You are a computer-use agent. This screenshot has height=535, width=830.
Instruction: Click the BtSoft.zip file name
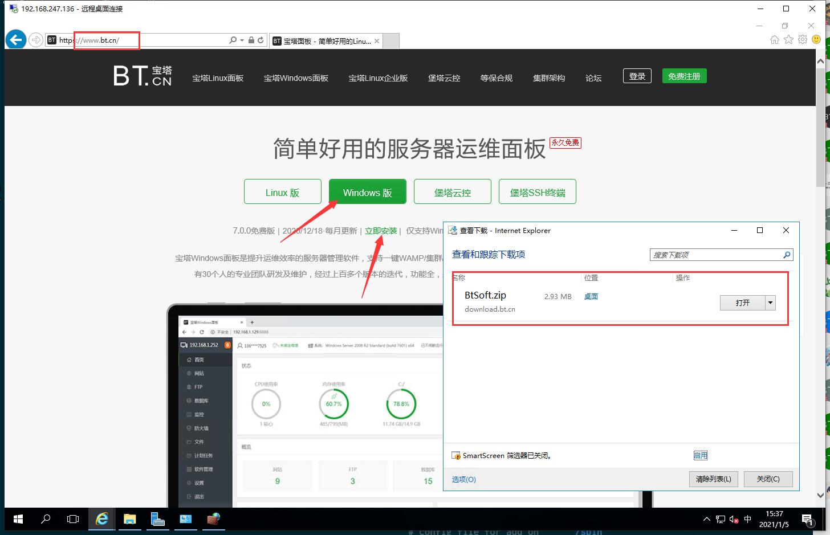pos(485,295)
